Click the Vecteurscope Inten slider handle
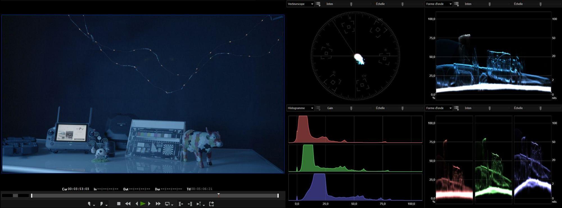 click(351, 4)
